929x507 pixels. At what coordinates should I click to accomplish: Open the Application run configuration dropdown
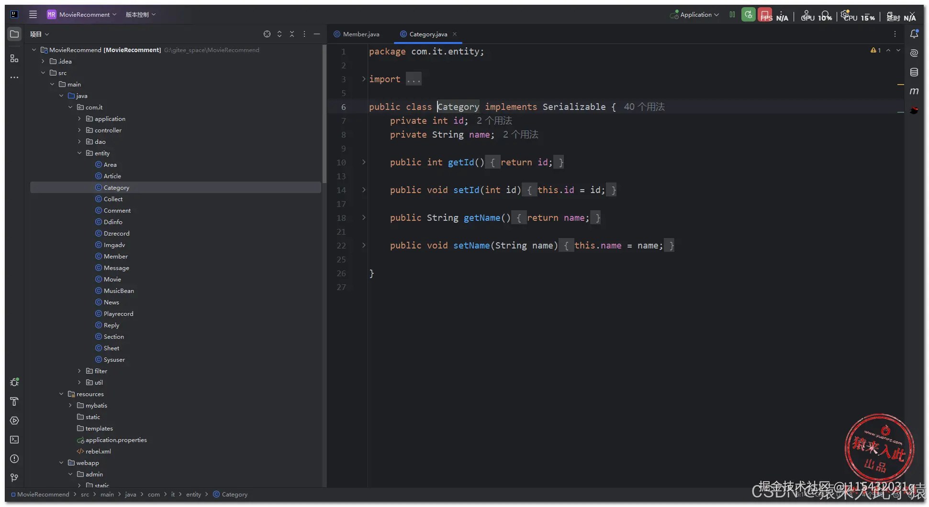click(694, 14)
